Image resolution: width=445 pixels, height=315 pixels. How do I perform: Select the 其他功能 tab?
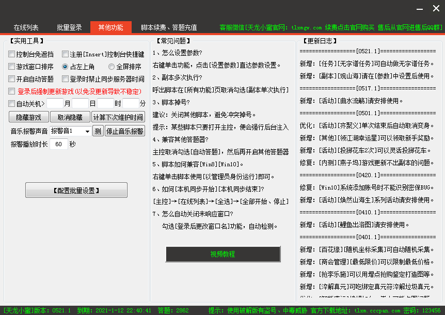pyautogui.click(x=110, y=27)
